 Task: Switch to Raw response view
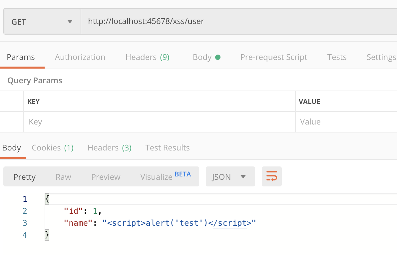click(63, 177)
